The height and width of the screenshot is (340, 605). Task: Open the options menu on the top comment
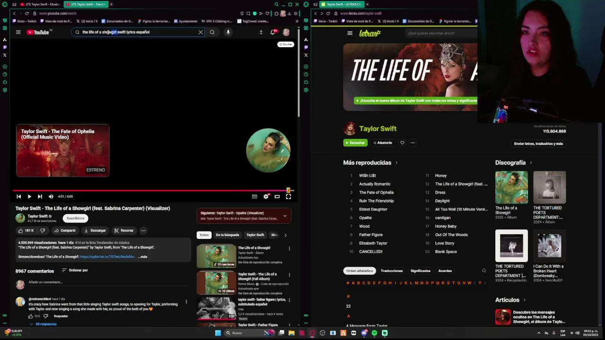(186, 301)
